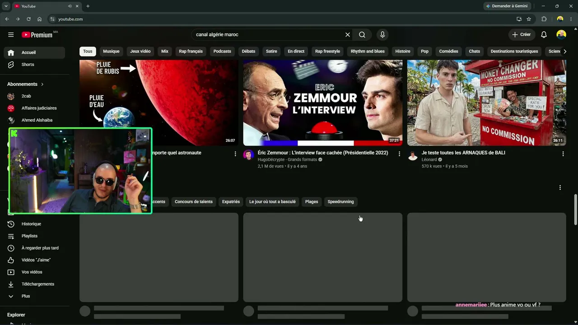Open the HugoDécrypte channel avatar
This screenshot has height=325, width=578.
[248, 155]
